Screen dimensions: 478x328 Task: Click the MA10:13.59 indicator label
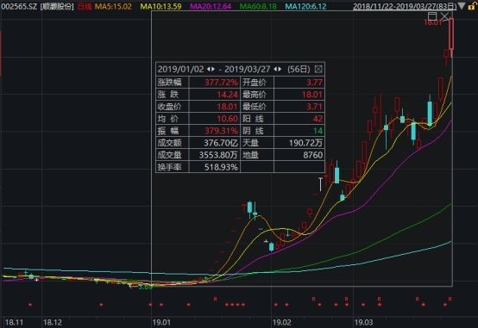pos(160,6)
